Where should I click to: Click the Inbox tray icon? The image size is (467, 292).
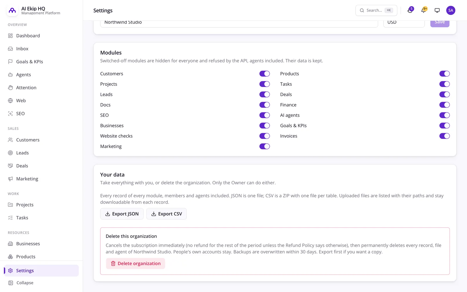[x=11, y=49]
